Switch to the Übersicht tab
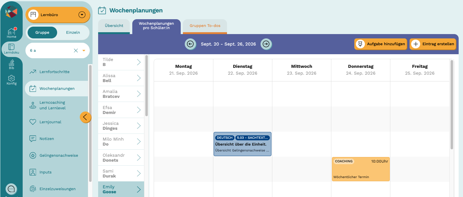The height and width of the screenshot is (197, 463). 114,26
